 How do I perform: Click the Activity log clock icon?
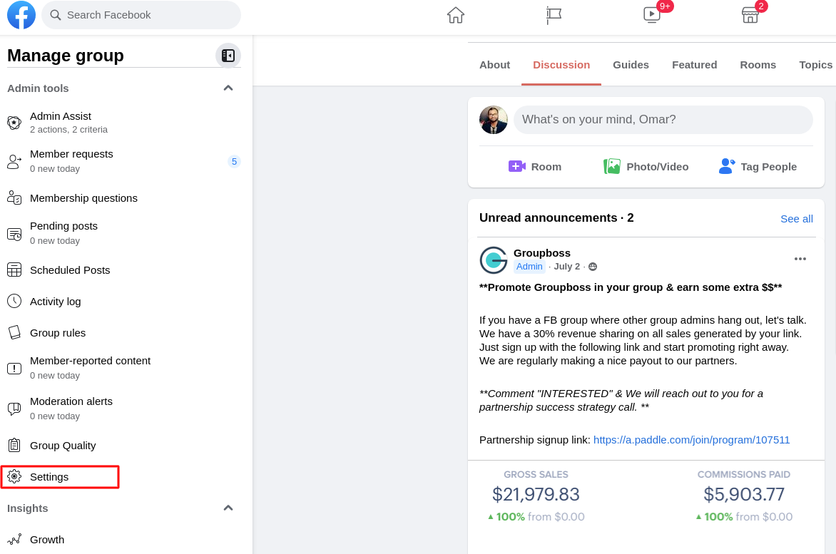(x=14, y=302)
